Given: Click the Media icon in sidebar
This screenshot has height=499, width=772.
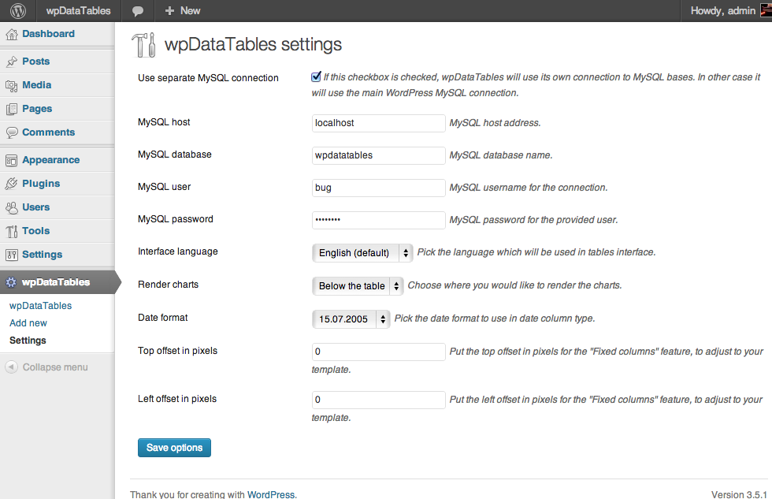Looking at the screenshot, I should [x=11, y=86].
